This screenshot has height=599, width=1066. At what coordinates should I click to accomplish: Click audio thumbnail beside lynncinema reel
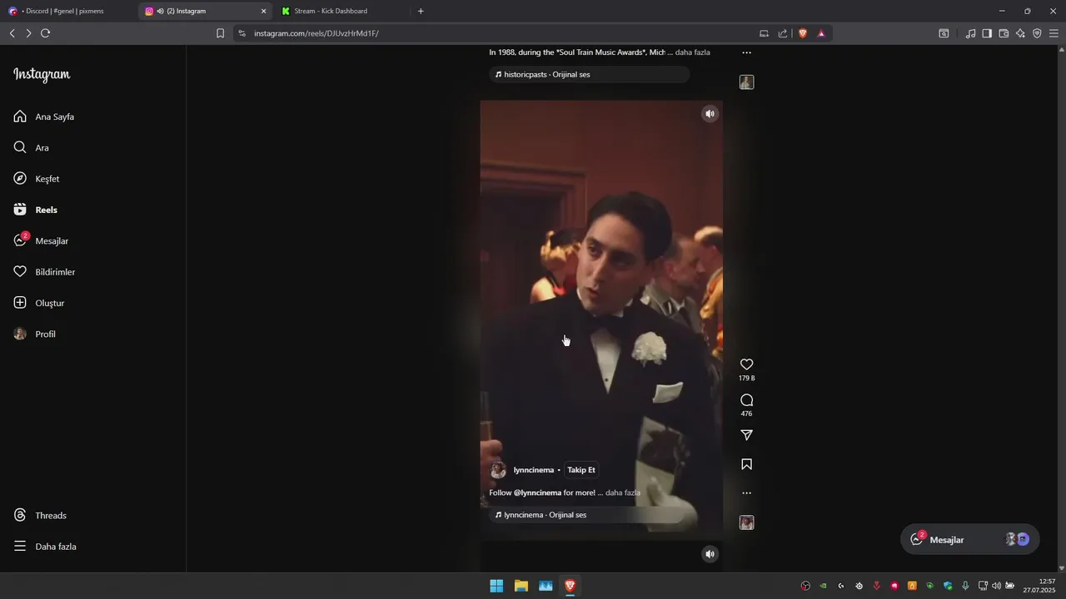747,522
